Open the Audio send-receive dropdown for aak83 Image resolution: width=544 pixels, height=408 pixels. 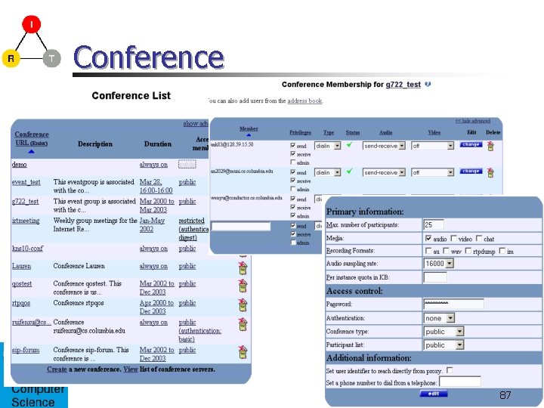pyautogui.click(x=384, y=146)
